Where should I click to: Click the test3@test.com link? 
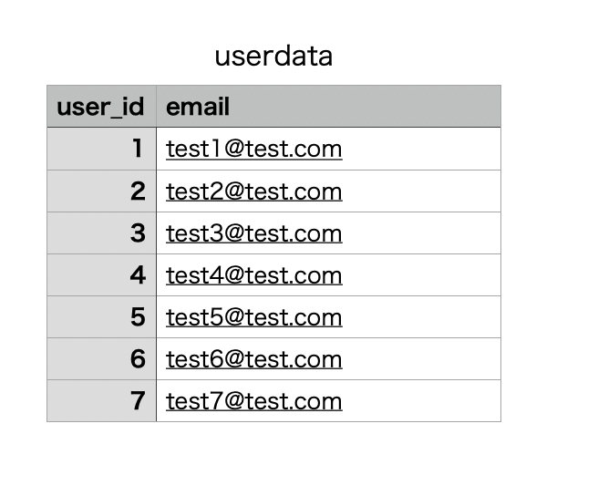coord(253,233)
